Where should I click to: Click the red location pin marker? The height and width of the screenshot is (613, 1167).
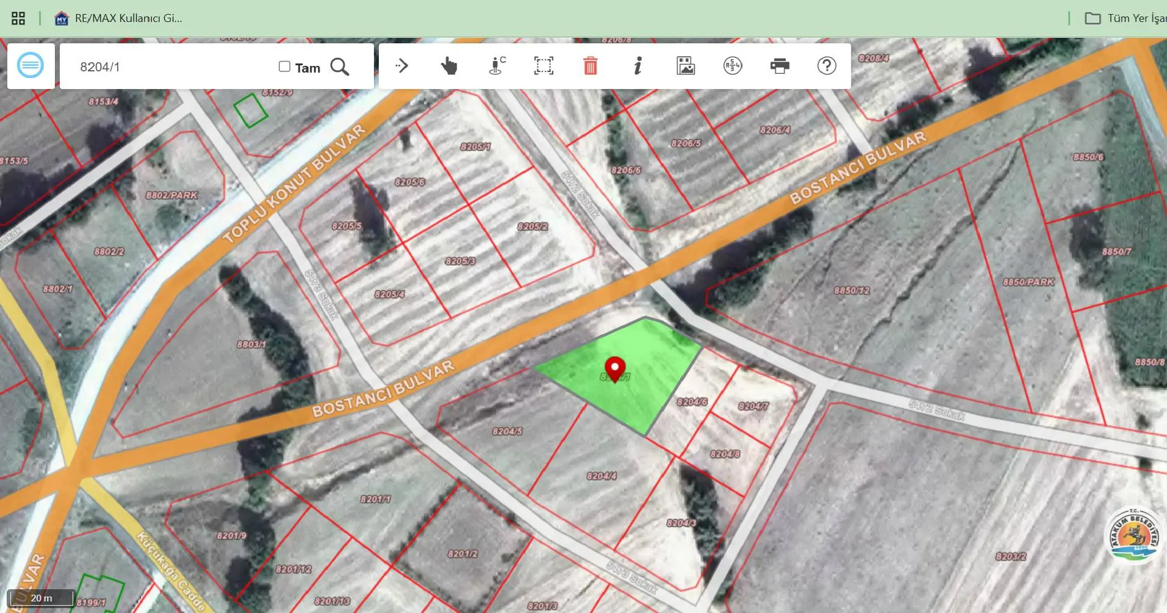pyautogui.click(x=615, y=369)
